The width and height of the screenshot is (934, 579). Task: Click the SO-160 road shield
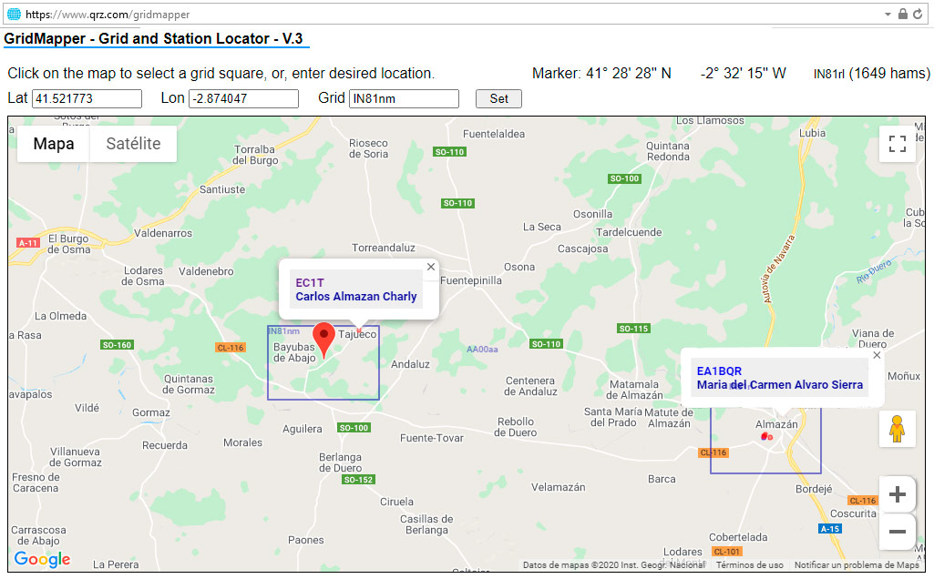point(117,345)
